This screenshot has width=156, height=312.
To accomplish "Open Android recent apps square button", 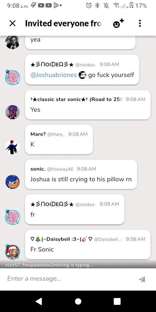I will 117,301.
